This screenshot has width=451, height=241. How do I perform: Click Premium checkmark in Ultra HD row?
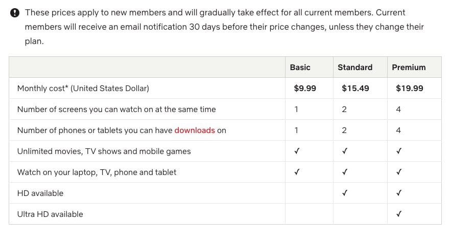point(399,214)
